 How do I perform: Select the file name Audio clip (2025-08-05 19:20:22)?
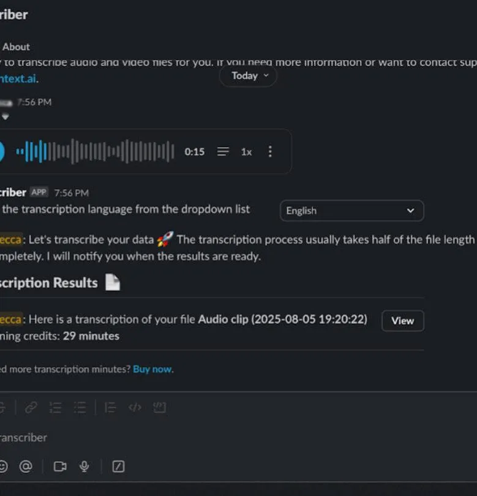(283, 320)
